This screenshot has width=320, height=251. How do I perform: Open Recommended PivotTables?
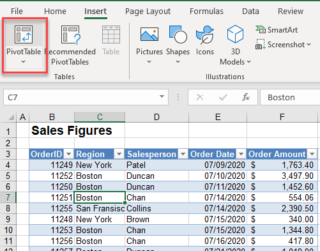(x=70, y=46)
